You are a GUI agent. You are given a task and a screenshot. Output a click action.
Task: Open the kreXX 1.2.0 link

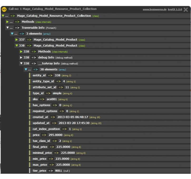coord(175,9)
